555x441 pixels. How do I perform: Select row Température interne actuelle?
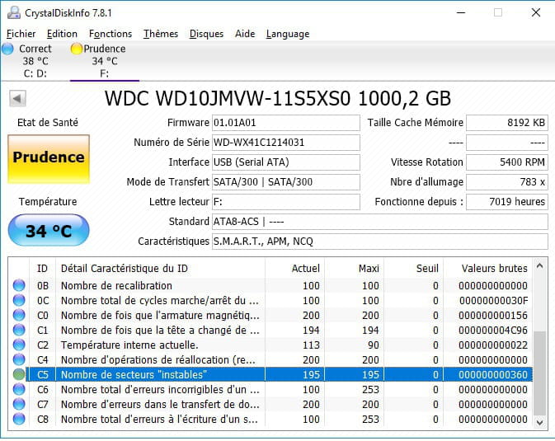(x=270, y=345)
